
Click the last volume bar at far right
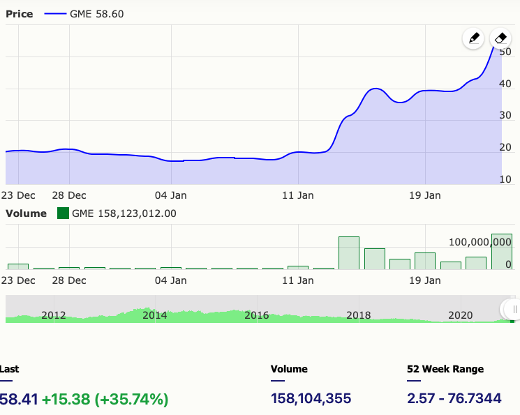[502, 252]
